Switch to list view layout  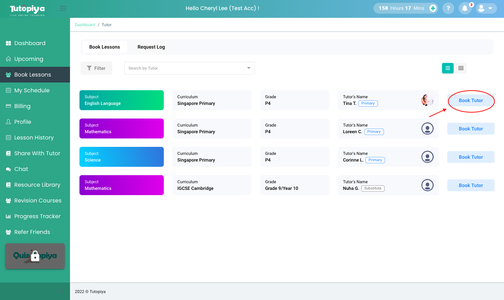pos(448,68)
